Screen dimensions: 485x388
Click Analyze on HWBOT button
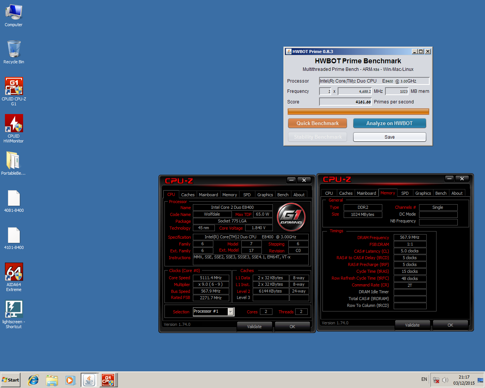coord(390,123)
